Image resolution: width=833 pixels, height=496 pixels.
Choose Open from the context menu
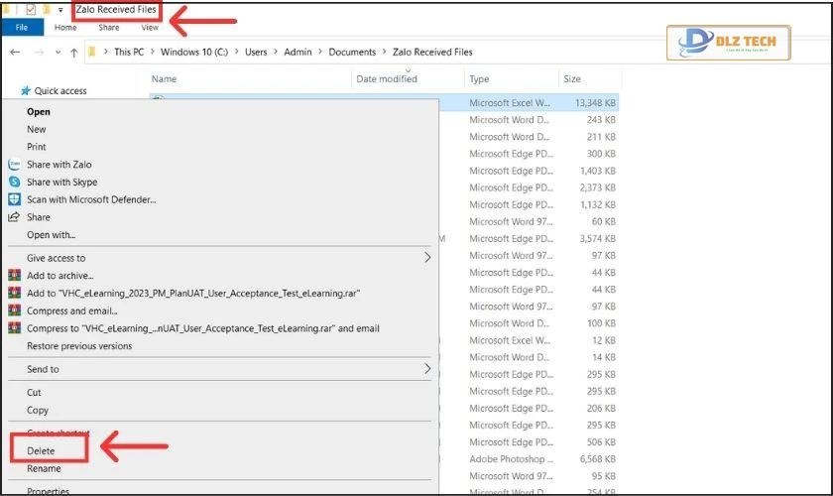39,112
